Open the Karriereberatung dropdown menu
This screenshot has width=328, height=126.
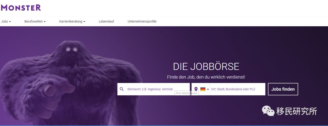[x=72, y=21]
